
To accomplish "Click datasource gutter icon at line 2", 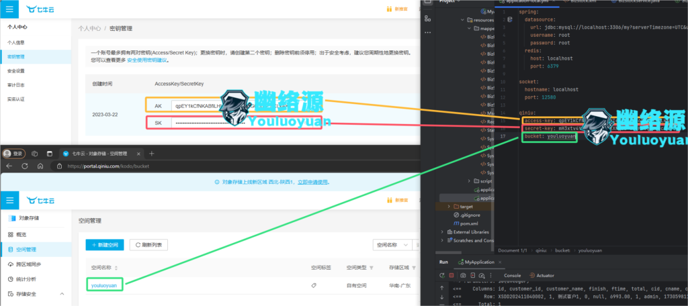I will coord(510,19).
